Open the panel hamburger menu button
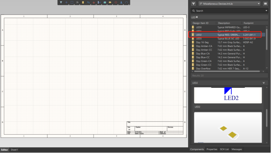The image size is (271, 153). (x=266, y=4)
